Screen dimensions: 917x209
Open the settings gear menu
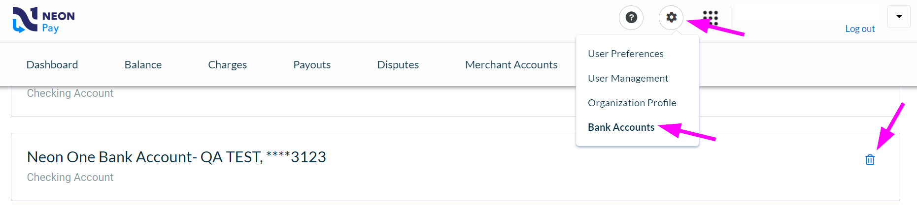(671, 18)
